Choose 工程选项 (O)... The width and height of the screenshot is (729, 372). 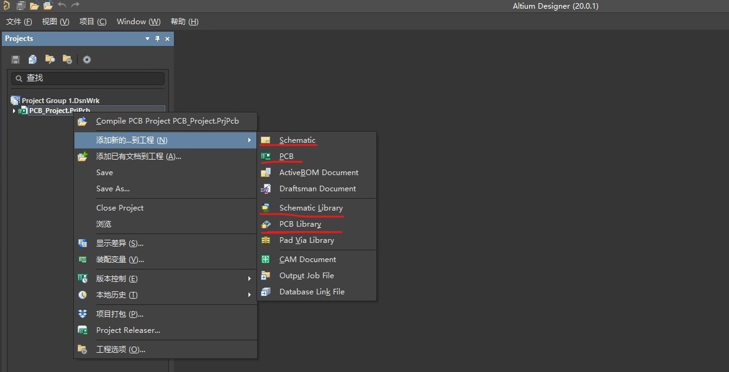tap(166, 349)
